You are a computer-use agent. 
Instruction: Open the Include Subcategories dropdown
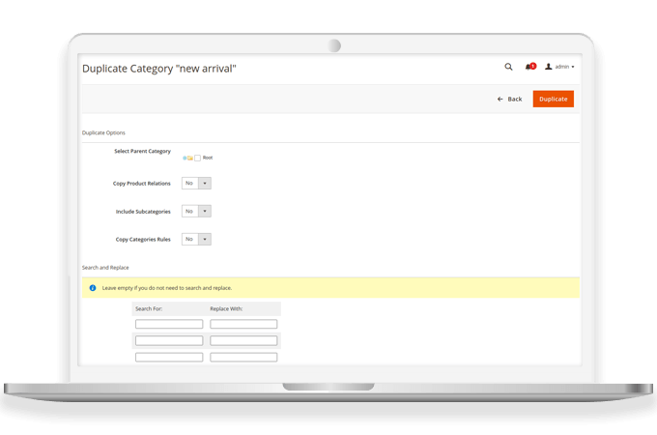click(x=196, y=211)
